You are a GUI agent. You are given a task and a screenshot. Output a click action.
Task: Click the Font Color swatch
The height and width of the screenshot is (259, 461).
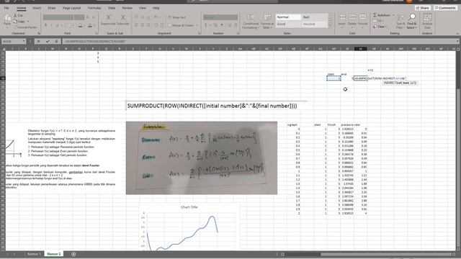click(90, 26)
